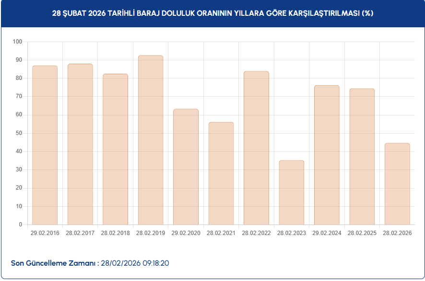
Task: Select the bar for 28.02.2021
Action: [x=221, y=173]
